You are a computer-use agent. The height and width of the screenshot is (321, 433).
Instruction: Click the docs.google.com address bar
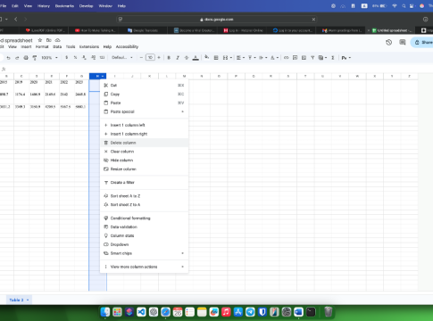click(217, 20)
